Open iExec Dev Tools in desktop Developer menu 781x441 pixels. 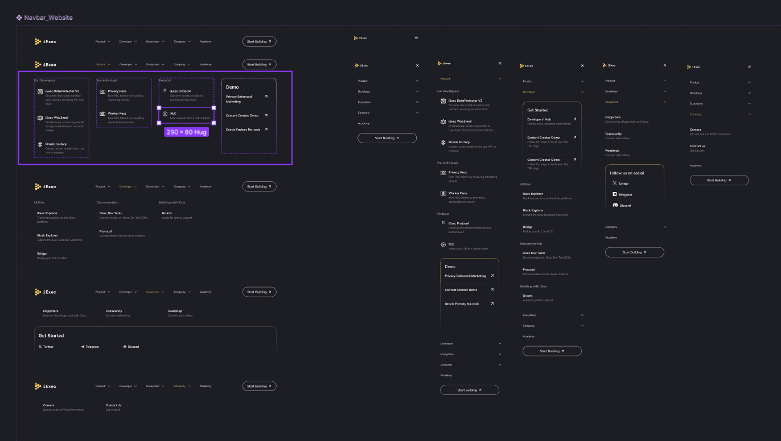110,213
